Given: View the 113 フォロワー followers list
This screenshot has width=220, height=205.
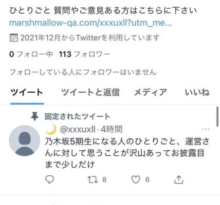Looking at the screenshot, I should point(84,54).
